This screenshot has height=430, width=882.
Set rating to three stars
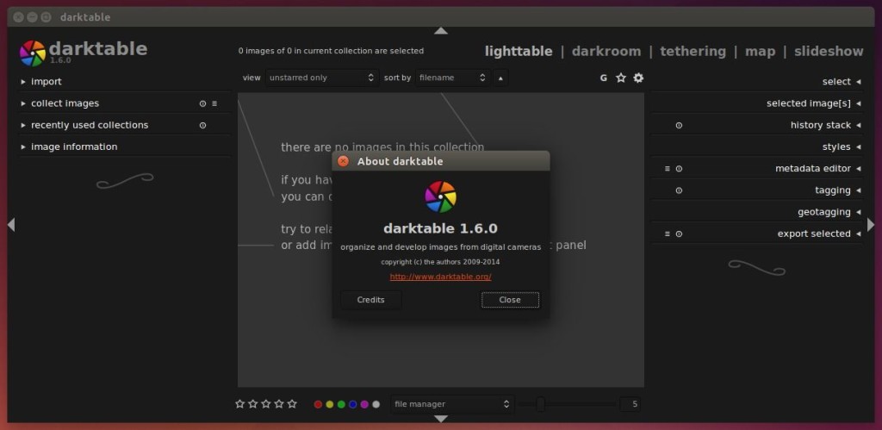tap(266, 403)
